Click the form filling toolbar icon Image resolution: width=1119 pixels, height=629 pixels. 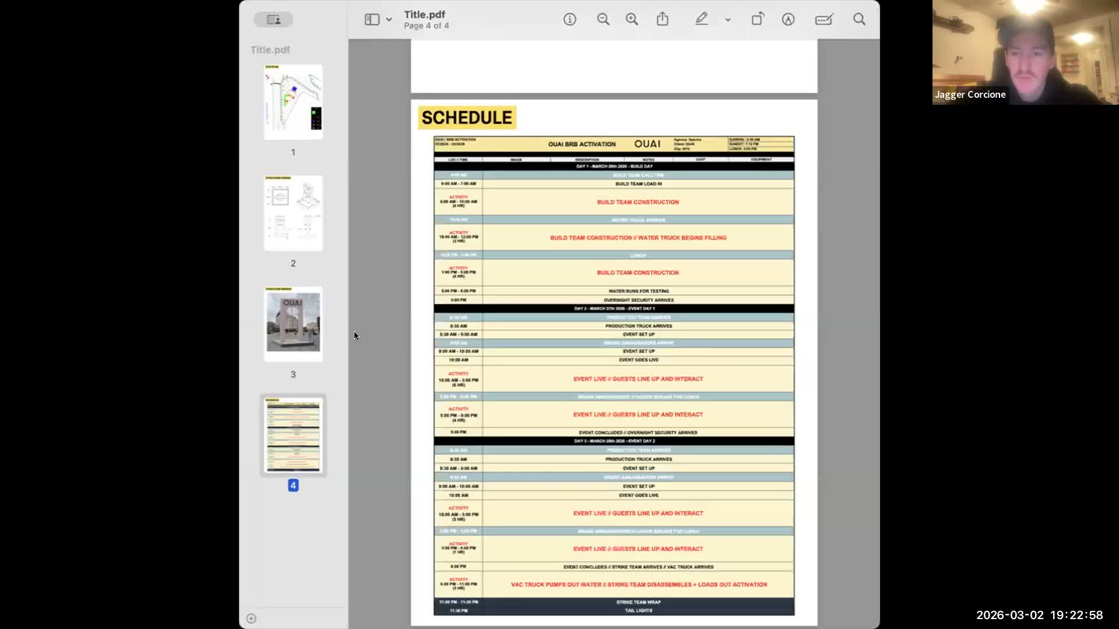(824, 19)
